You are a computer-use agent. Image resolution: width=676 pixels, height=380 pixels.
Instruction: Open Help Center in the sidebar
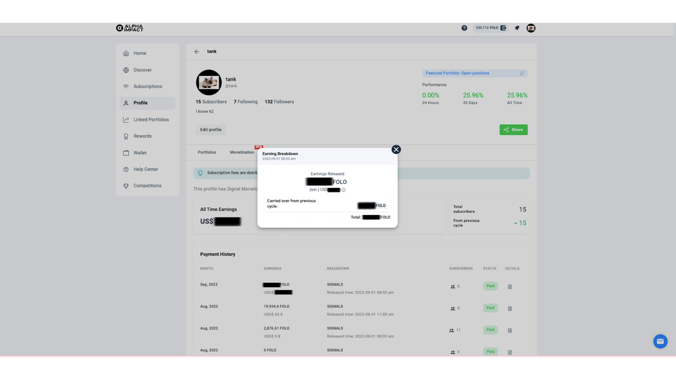tap(147, 169)
